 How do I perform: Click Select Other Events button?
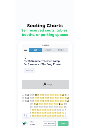tap(49, 123)
